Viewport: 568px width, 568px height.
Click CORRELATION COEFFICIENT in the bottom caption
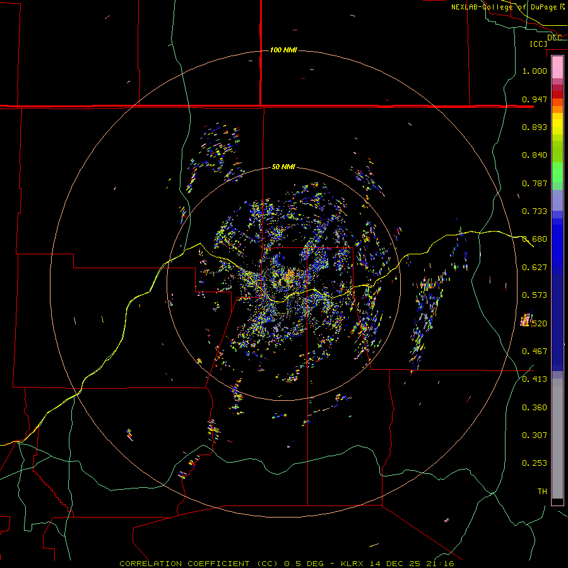(184, 564)
